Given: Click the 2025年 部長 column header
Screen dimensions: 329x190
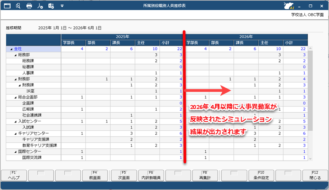Looking at the screenshot, I should [98, 43].
